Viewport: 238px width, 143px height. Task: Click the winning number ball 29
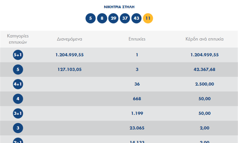point(113,19)
